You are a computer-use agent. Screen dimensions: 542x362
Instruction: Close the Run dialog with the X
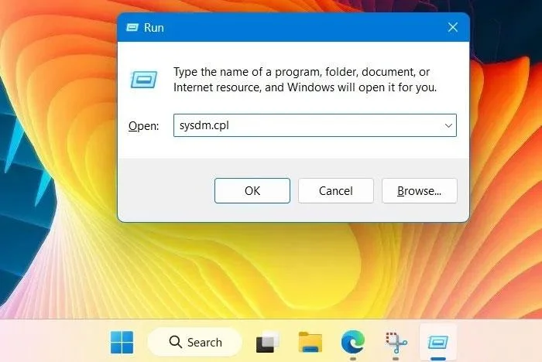coord(452,27)
